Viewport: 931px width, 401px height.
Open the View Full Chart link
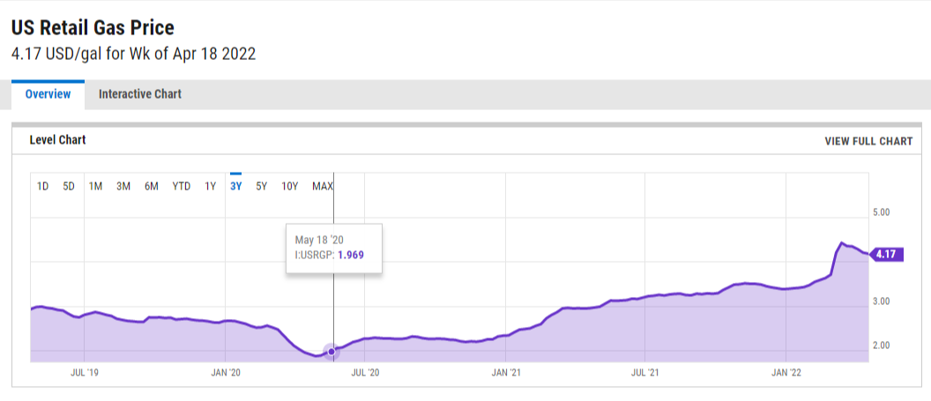click(868, 141)
